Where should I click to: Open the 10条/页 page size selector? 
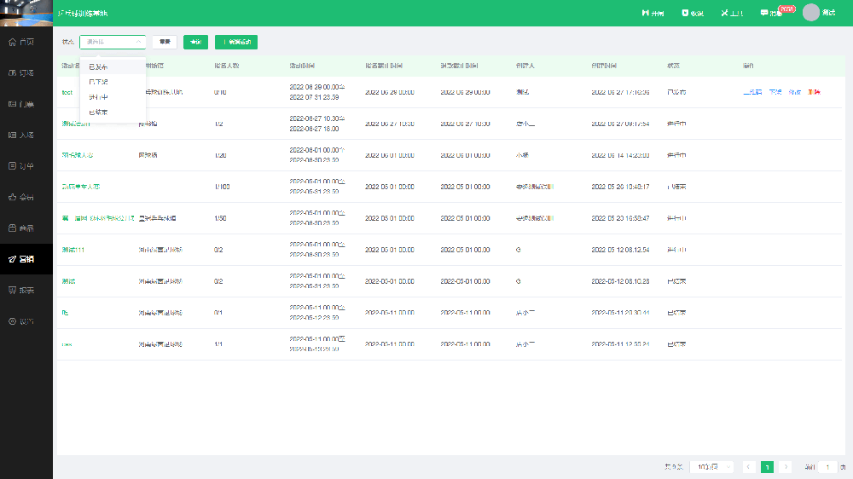click(x=713, y=467)
